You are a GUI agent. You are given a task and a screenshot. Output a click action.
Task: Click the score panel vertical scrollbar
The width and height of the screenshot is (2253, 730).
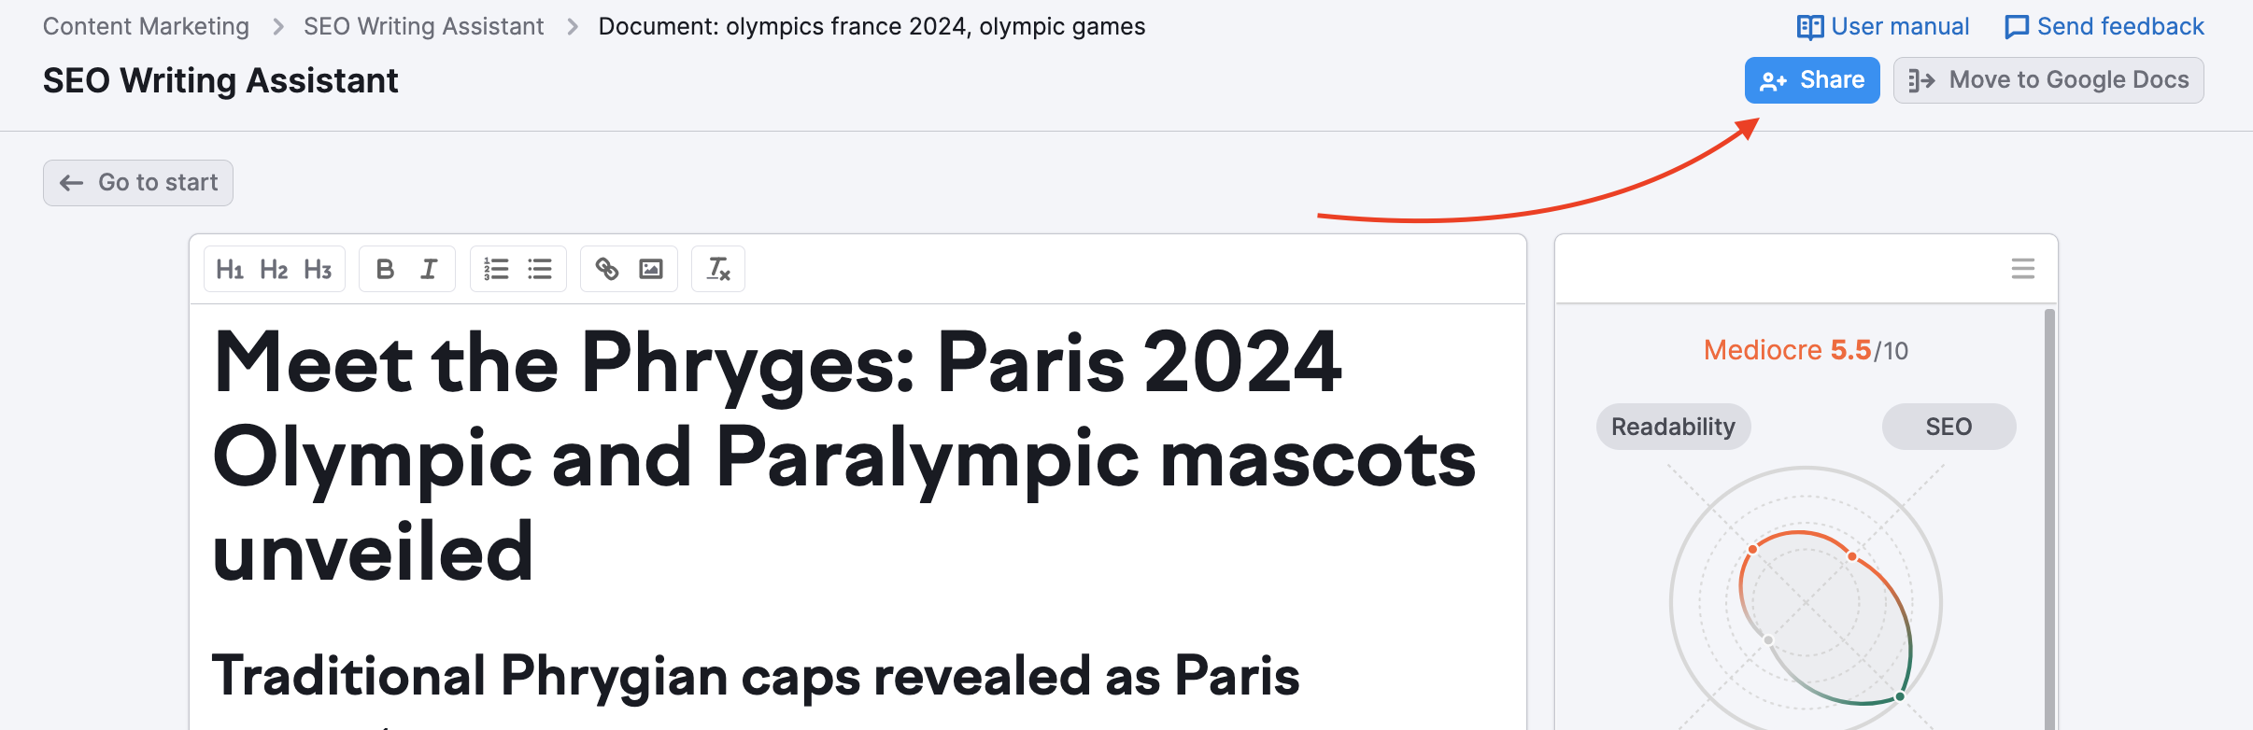click(x=2049, y=513)
